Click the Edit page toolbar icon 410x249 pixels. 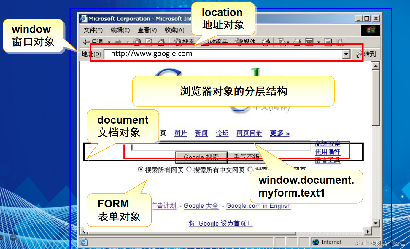click(309, 42)
